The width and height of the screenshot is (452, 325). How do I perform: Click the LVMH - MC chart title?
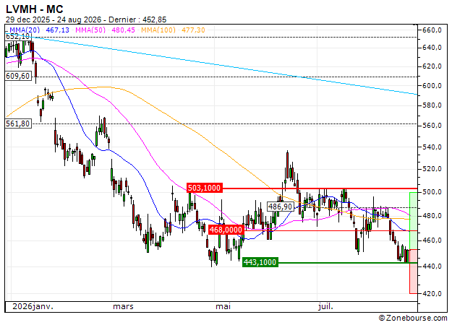(34, 9)
